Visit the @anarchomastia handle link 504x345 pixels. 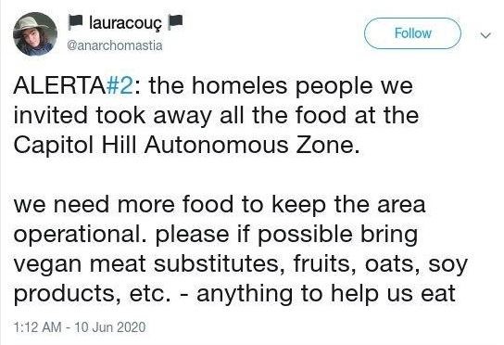tap(115, 45)
